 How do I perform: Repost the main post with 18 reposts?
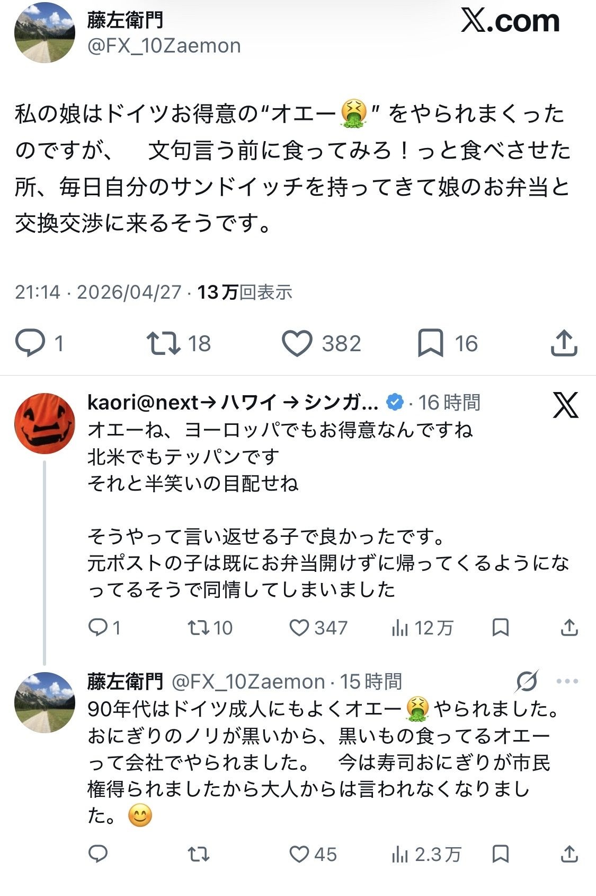(x=164, y=343)
